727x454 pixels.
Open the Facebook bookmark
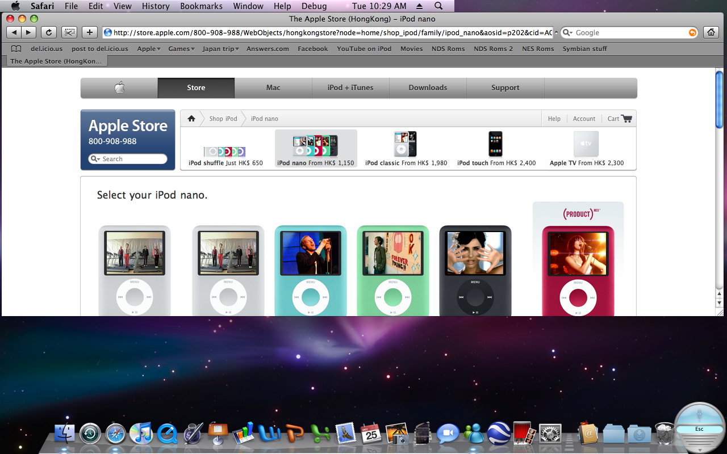313,49
